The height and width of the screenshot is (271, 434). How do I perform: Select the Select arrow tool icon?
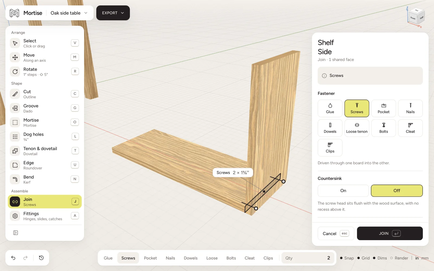pos(15,43)
